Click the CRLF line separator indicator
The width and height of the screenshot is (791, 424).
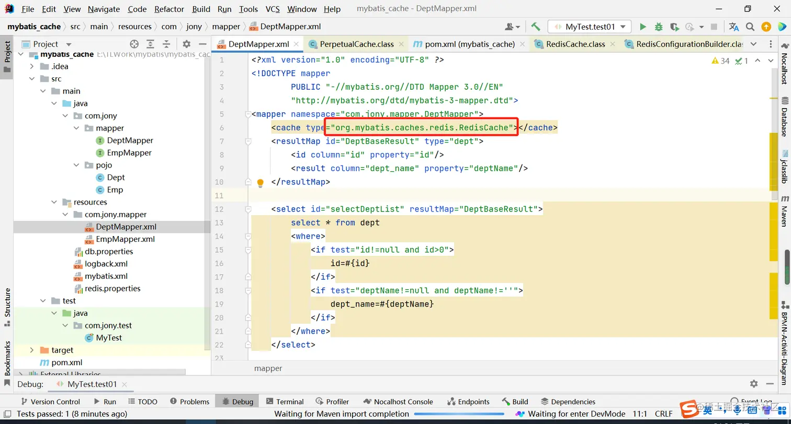tap(664, 414)
